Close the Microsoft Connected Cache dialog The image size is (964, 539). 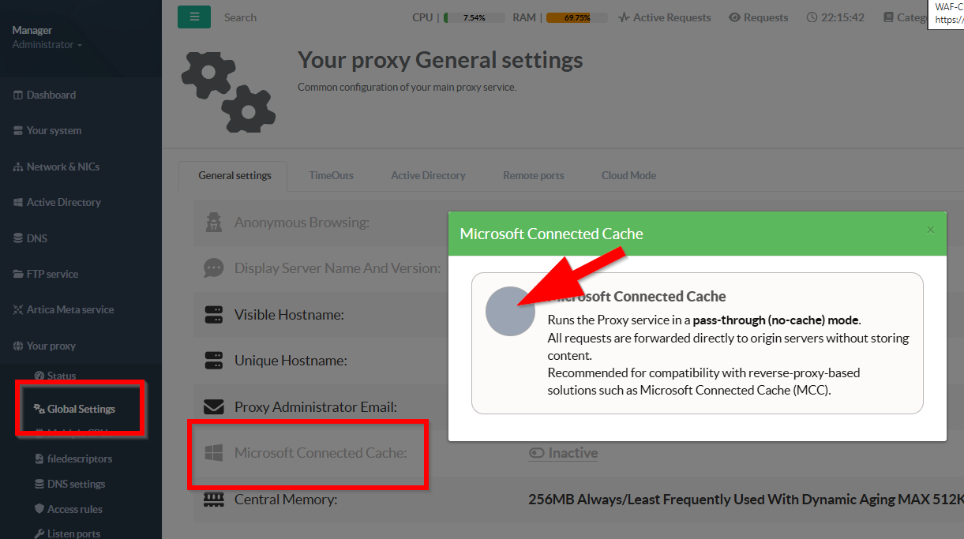[x=930, y=230]
